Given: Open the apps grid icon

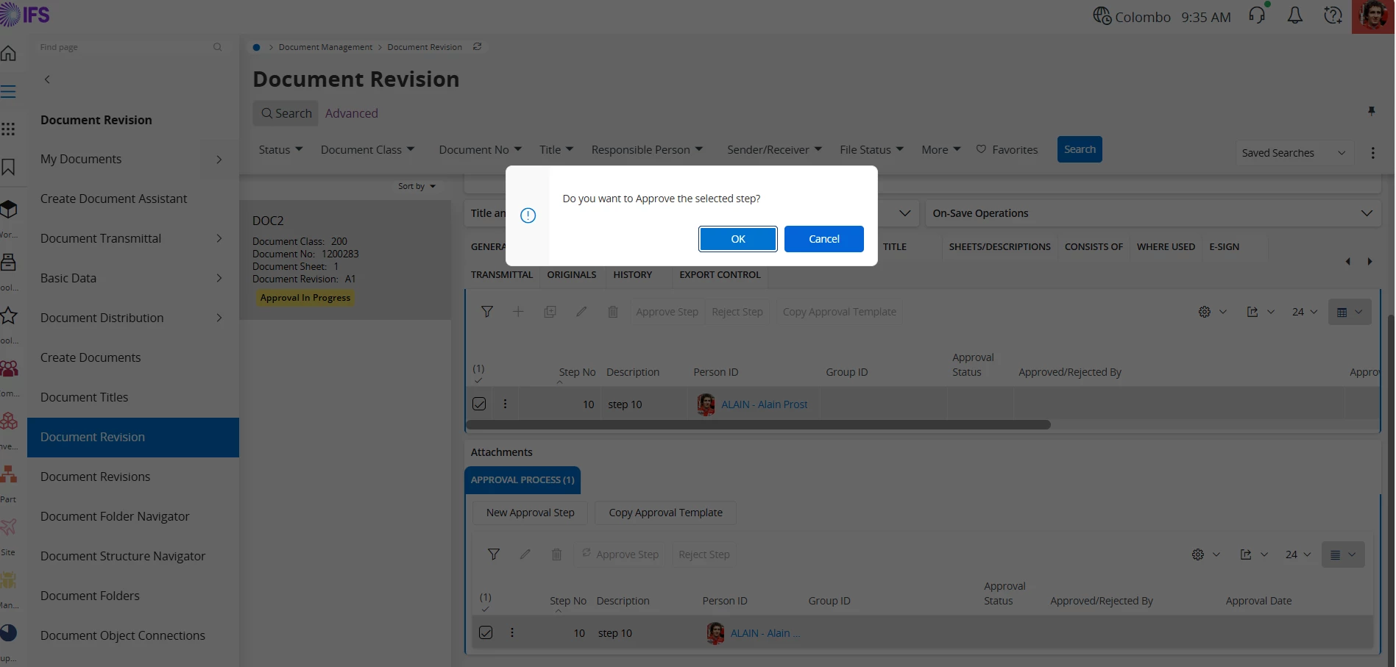Looking at the screenshot, I should click(8, 129).
